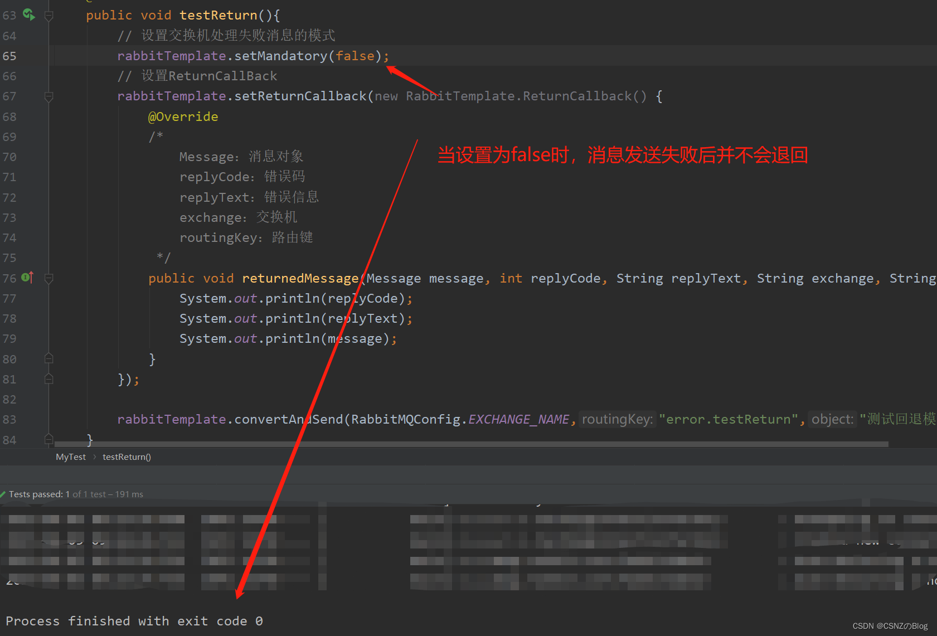Collapse the returnedMessage method fold on line 76
Image resolution: width=937 pixels, height=636 pixels.
(48, 278)
